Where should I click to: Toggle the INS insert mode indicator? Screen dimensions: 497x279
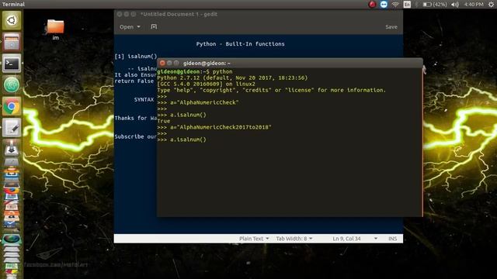(x=392, y=239)
